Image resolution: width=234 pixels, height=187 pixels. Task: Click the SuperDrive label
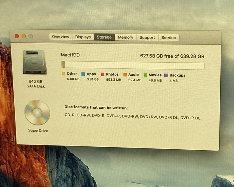[38, 131]
